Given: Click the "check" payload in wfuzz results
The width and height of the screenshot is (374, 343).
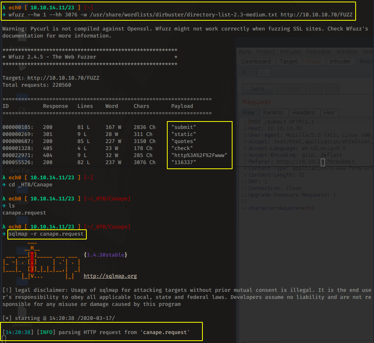Looking at the screenshot, I should pyautogui.click(x=182, y=148).
